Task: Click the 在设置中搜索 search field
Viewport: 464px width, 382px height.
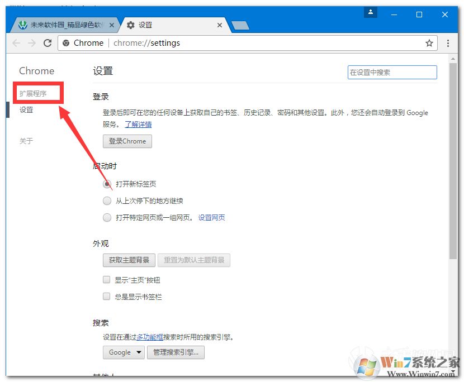Action: coord(392,73)
